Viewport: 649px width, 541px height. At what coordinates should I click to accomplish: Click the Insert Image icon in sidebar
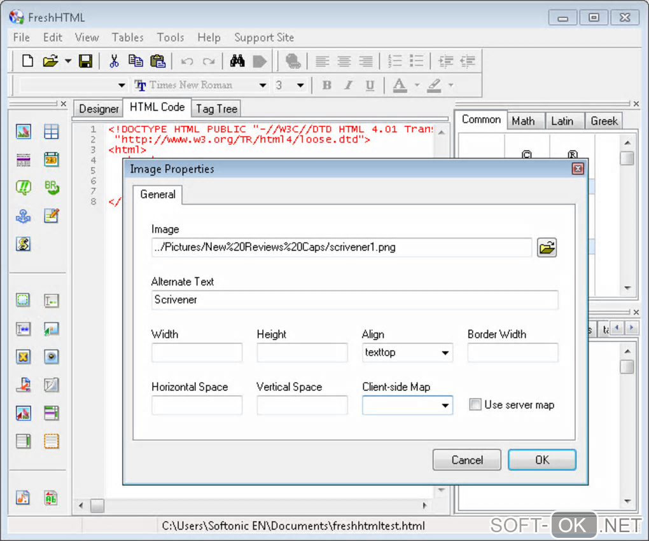coord(23,132)
